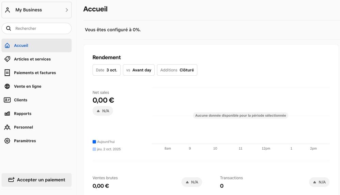Click into the Rechercher search field
This screenshot has height=195, width=340.
[x=41, y=29]
